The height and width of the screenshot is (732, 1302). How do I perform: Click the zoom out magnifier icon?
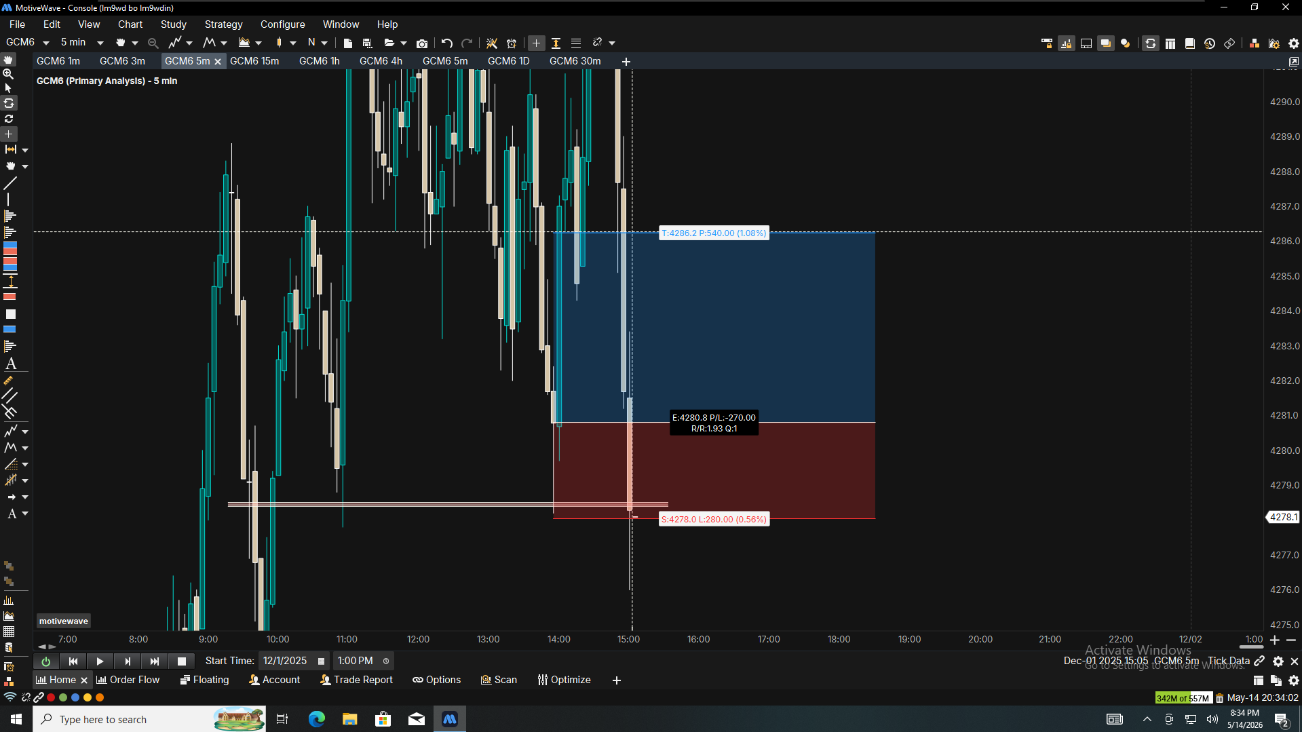[x=153, y=43]
